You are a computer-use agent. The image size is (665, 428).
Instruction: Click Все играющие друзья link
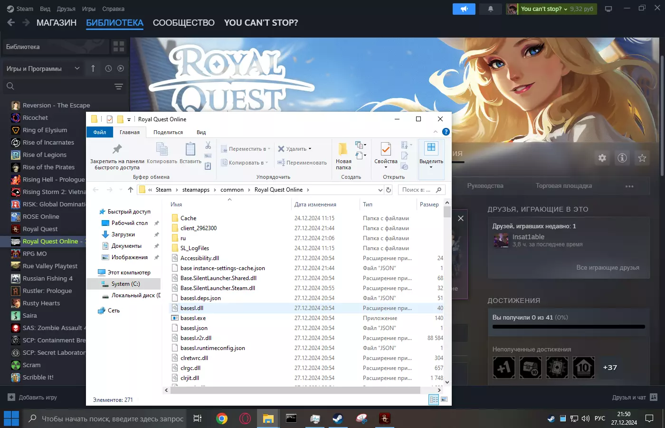[608, 268]
